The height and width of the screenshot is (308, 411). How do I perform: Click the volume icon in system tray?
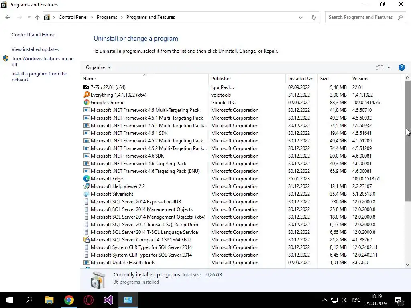pyautogui.click(x=344, y=300)
